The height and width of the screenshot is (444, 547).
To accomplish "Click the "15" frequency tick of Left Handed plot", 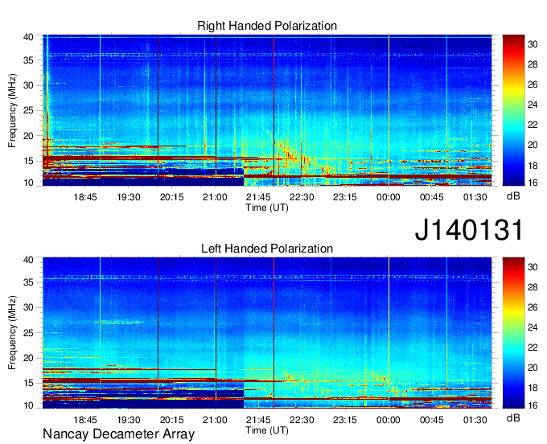I will pos(28,384).
